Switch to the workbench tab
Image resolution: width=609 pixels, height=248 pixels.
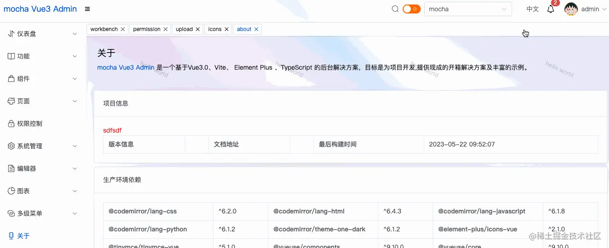[x=104, y=29]
